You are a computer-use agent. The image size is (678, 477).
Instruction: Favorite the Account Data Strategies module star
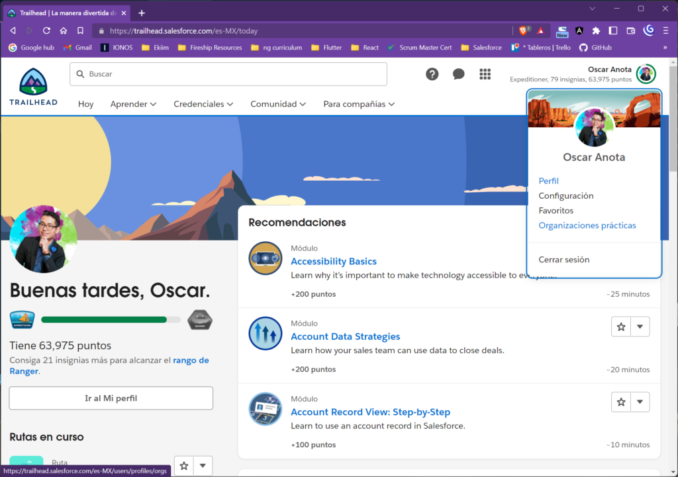[x=621, y=327]
